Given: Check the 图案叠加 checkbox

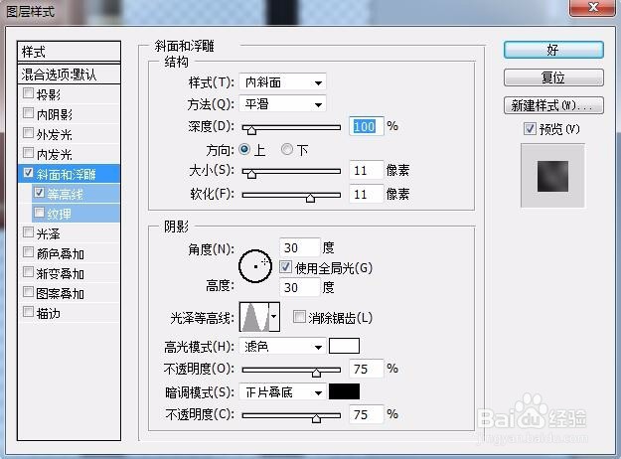Looking at the screenshot, I should [28, 292].
